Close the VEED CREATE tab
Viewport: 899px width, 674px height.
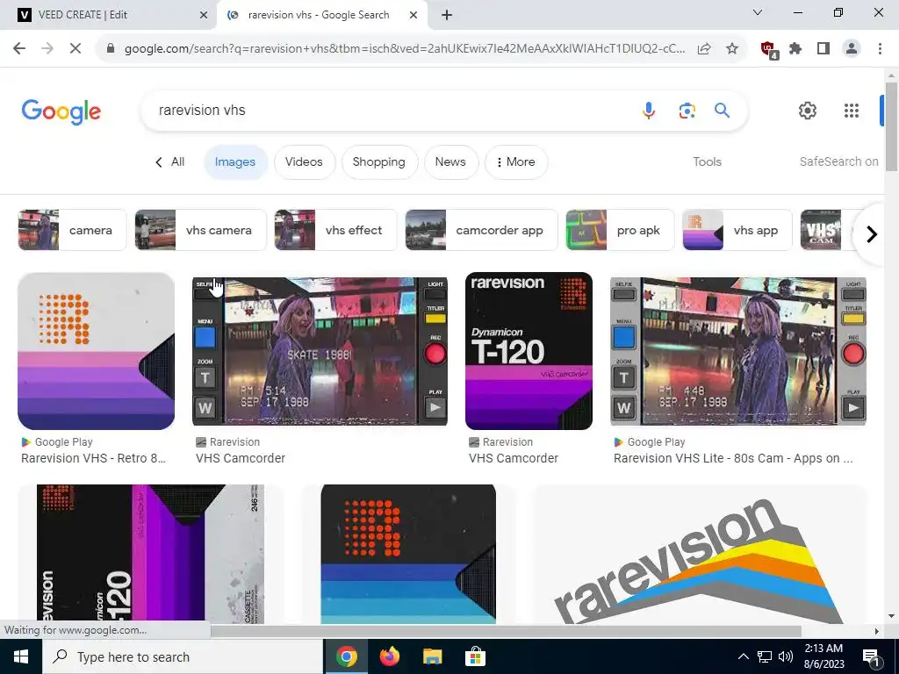(203, 15)
